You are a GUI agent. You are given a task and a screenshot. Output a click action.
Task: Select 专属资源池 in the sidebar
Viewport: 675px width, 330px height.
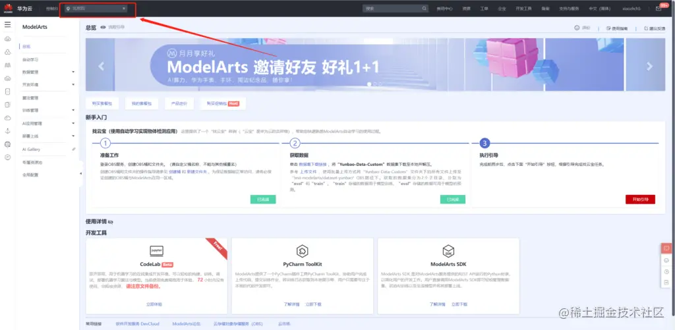(x=32, y=162)
